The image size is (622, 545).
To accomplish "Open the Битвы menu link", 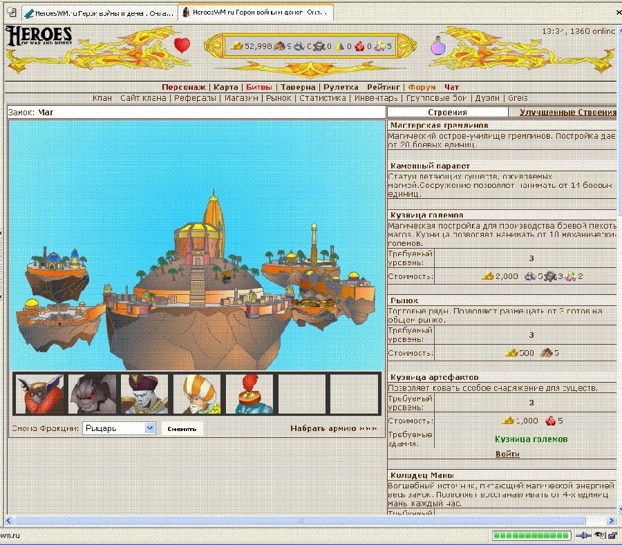I will click(x=258, y=87).
